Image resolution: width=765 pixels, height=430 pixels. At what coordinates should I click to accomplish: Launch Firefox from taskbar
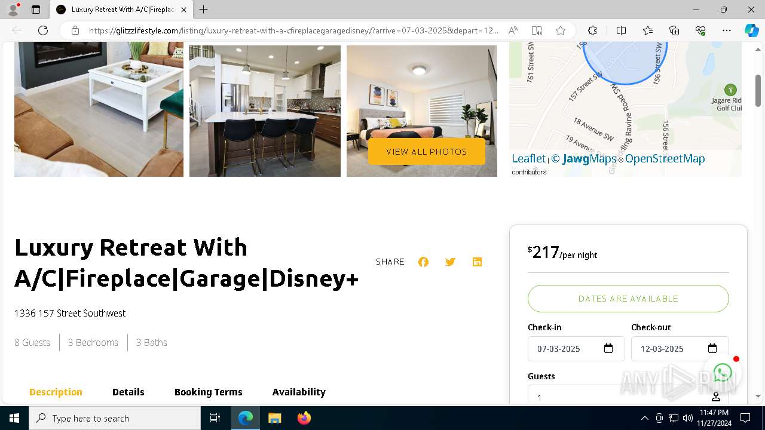304,418
